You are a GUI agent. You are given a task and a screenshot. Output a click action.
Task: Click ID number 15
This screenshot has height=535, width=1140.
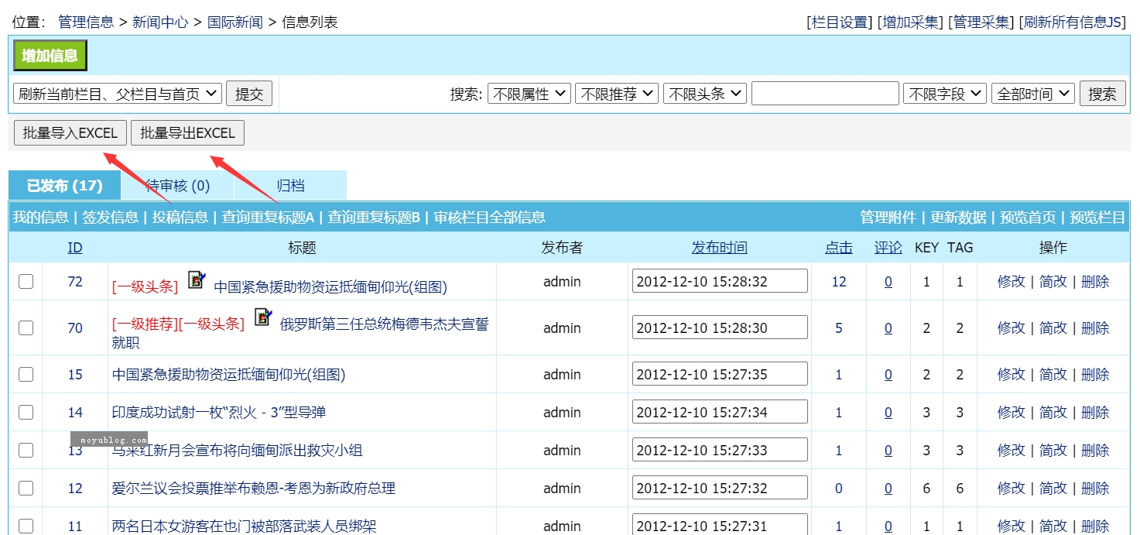[75, 374]
